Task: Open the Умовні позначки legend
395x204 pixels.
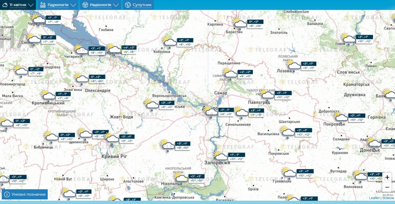Action: point(25,194)
